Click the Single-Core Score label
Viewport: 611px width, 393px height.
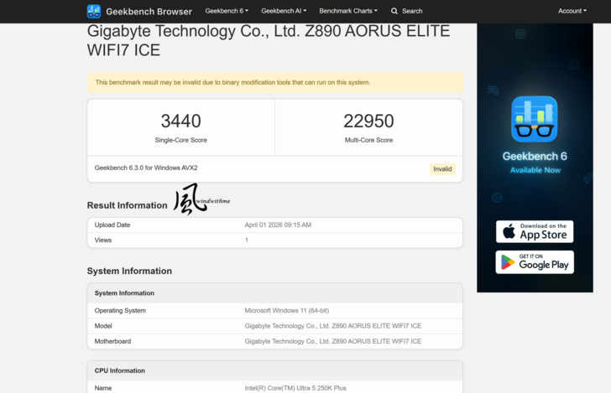(x=180, y=140)
